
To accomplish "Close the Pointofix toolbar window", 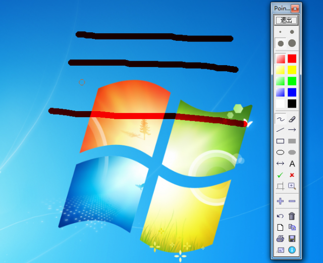I will pos(295,9).
